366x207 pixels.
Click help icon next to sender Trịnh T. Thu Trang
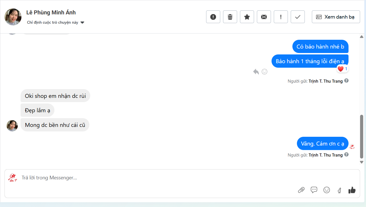coord(347,81)
